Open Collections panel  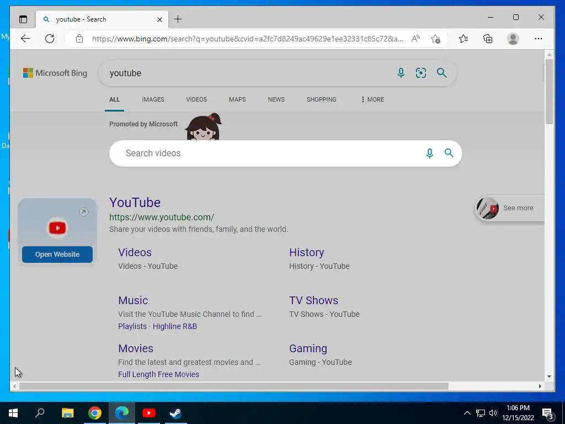point(488,39)
